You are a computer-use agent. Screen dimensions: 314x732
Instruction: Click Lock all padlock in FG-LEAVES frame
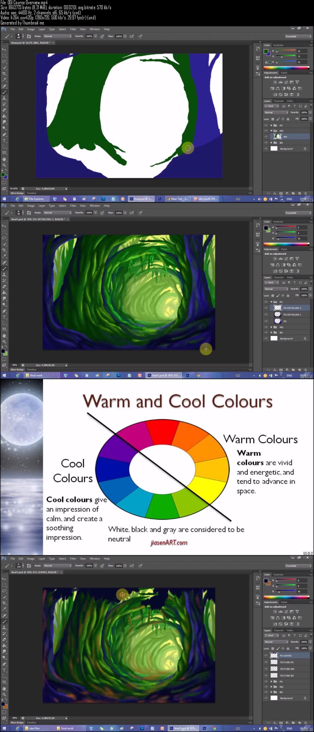[288, 649]
